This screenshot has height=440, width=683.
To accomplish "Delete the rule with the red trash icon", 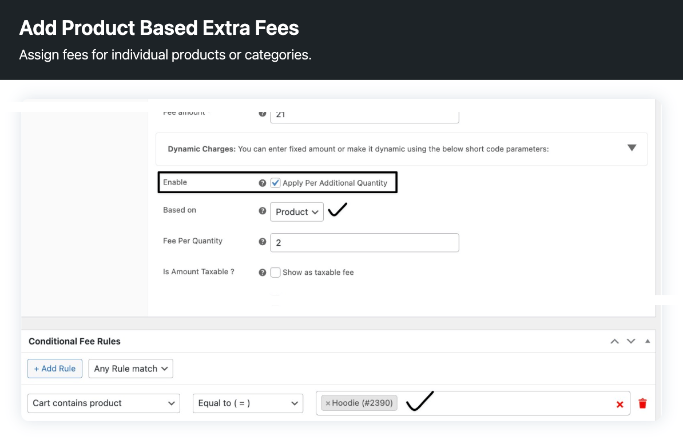I will tap(642, 403).
